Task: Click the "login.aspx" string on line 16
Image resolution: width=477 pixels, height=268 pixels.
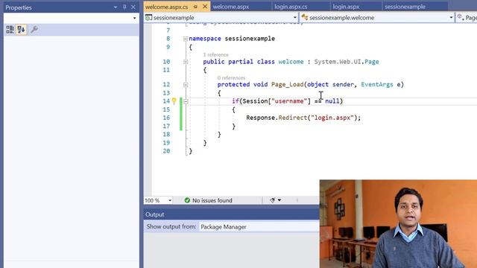Action: pos(332,118)
